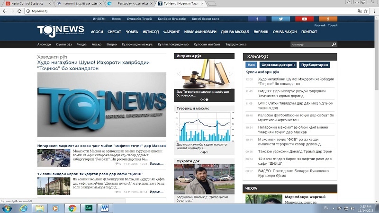379x213 pixels.
Task: Click the taskbar clock showing 5:23 PM
Action: point(365,208)
